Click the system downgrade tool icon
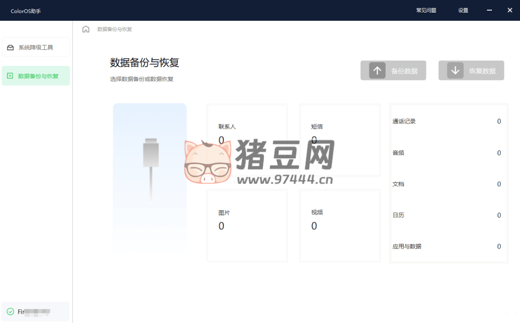The height and width of the screenshot is (323, 520). (10, 47)
